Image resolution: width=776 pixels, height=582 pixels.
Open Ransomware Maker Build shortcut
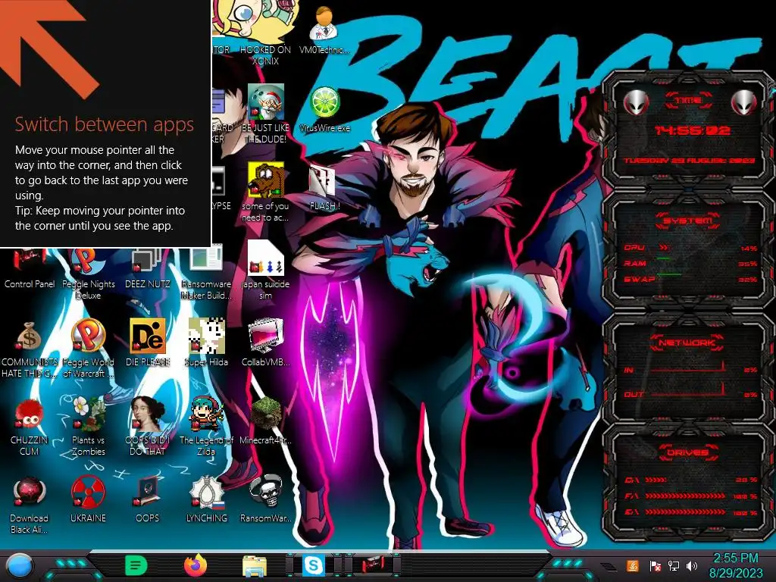pyautogui.click(x=206, y=272)
